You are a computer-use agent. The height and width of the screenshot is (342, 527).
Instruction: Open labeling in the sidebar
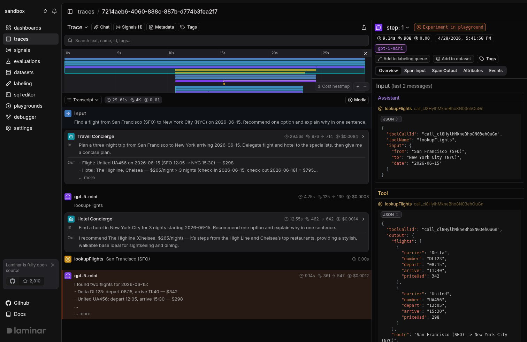31,84
